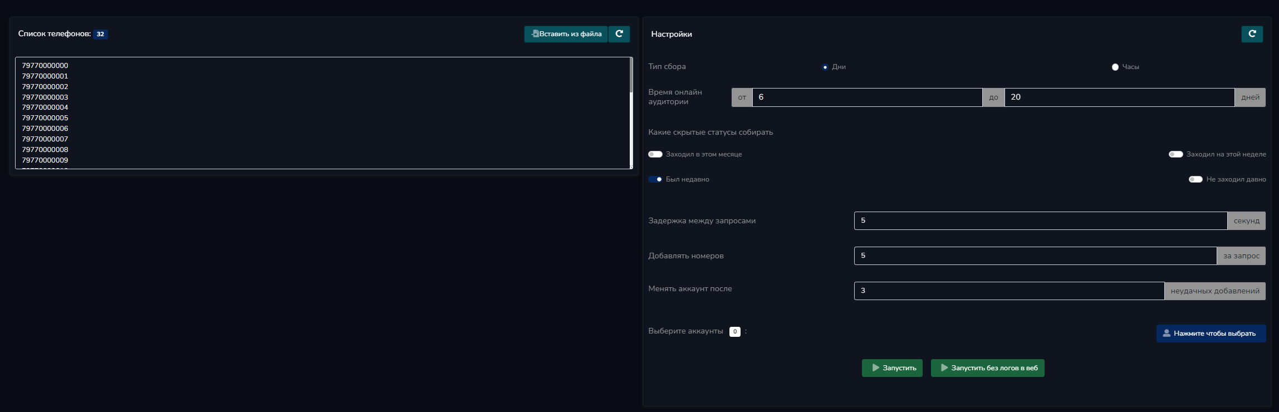
Task: Click the 'от' online time field
Action: pyautogui.click(x=866, y=97)
